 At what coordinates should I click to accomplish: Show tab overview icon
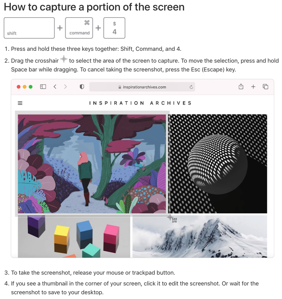click(x=265, y=87)
